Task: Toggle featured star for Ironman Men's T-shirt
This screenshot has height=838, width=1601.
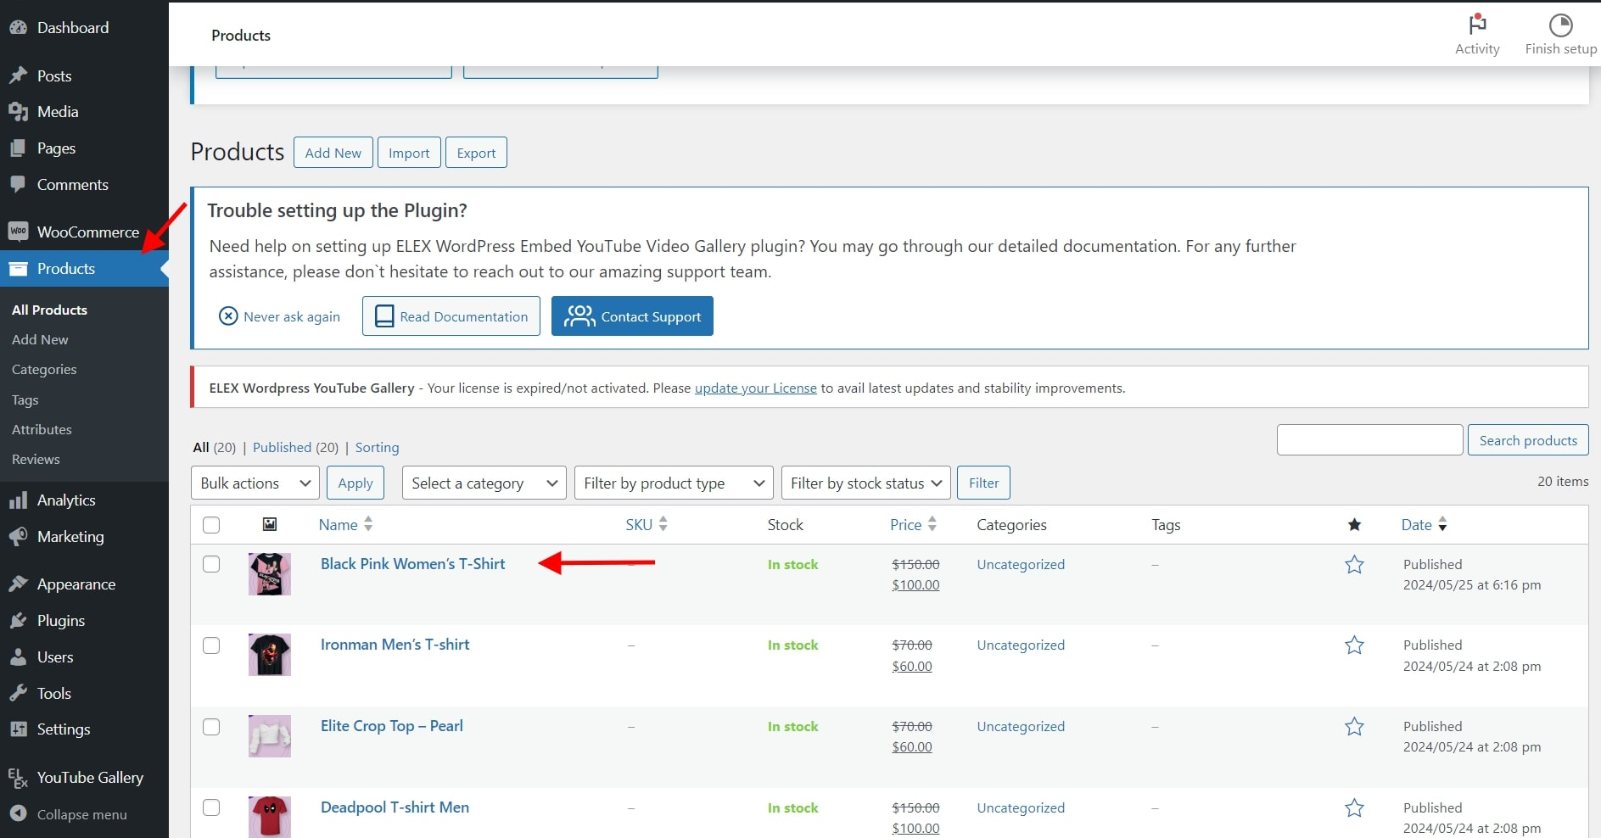Action: pyautogui.click(x=1354, y=645)
